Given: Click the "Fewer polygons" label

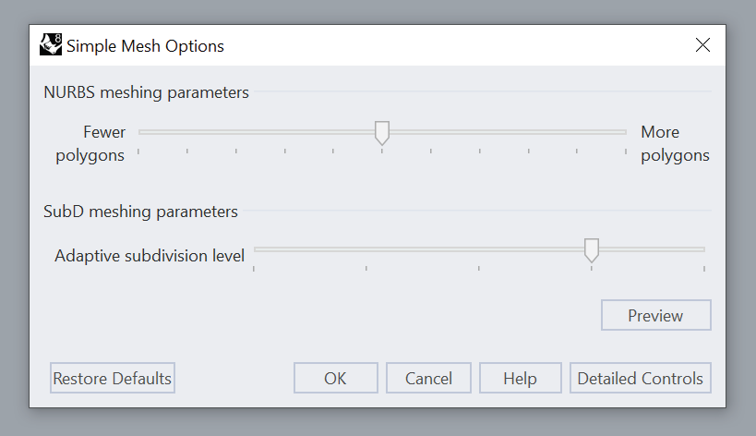Looking at the screenshot, I should tap(90, 144).
